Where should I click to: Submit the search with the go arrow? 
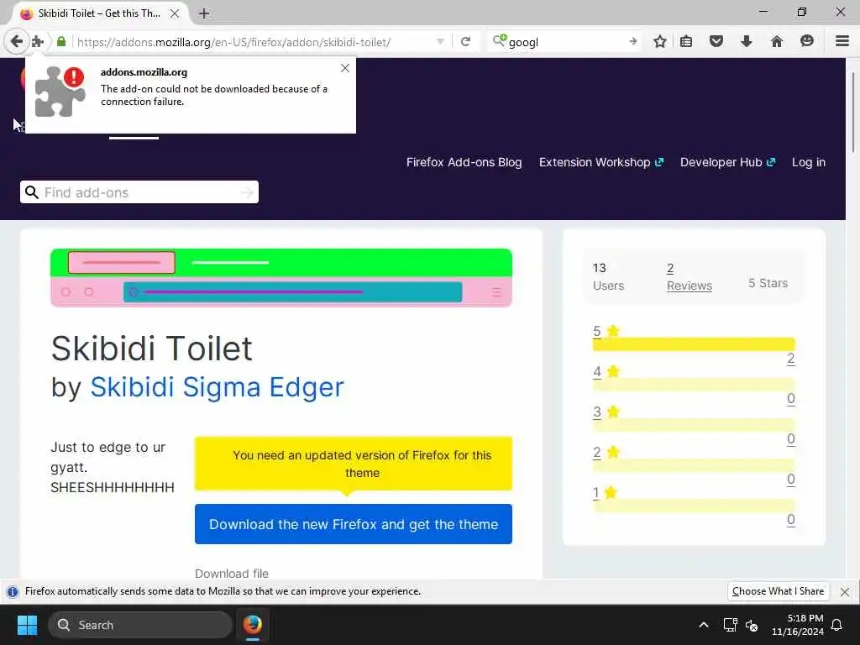click(633, 42)
